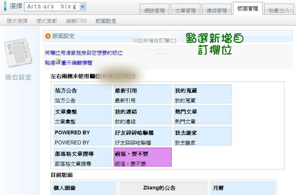Viewport: 296px width, 195px height.
Task: Select the 熱門文章 block
Action: pos(203,115)
